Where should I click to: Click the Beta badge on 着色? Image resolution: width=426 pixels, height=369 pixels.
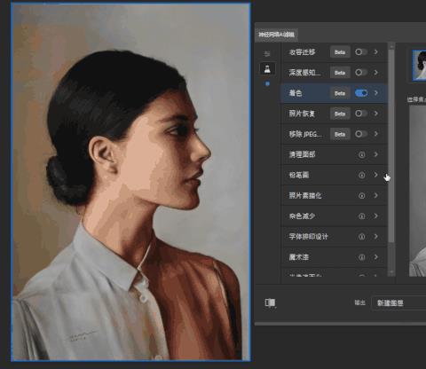coord(340,93)
